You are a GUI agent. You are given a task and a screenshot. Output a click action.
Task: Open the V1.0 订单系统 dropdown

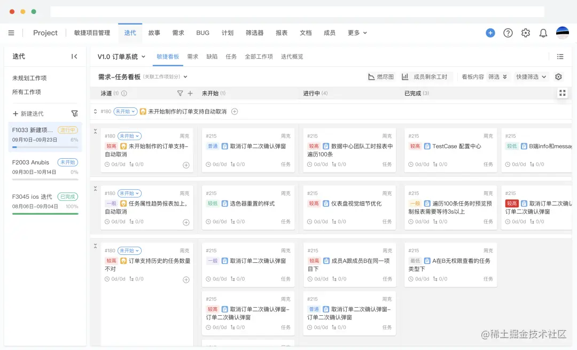point(121,56)
